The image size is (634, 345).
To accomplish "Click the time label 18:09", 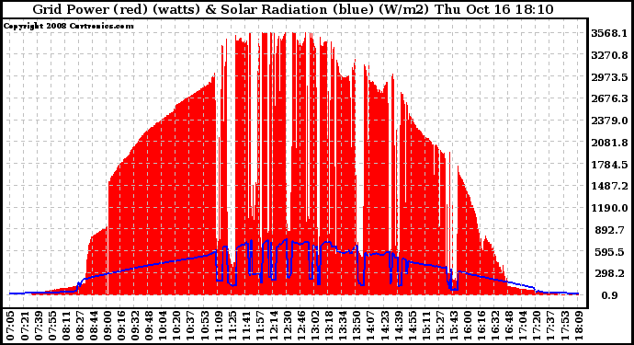I will tap(578, 326).
